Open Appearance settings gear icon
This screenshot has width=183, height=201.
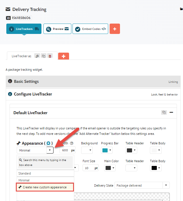coord(48,143)
